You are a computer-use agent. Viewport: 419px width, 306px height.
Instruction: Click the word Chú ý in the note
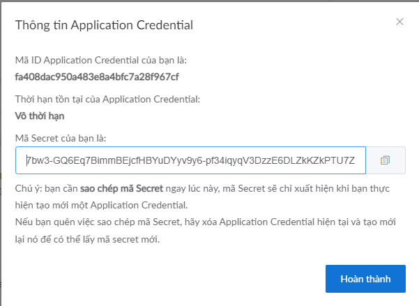pos(25,189)
